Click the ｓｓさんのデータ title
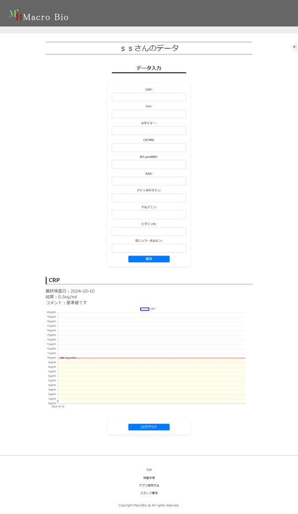This screenshot has height=514, width=298. [x=149, y=48]
